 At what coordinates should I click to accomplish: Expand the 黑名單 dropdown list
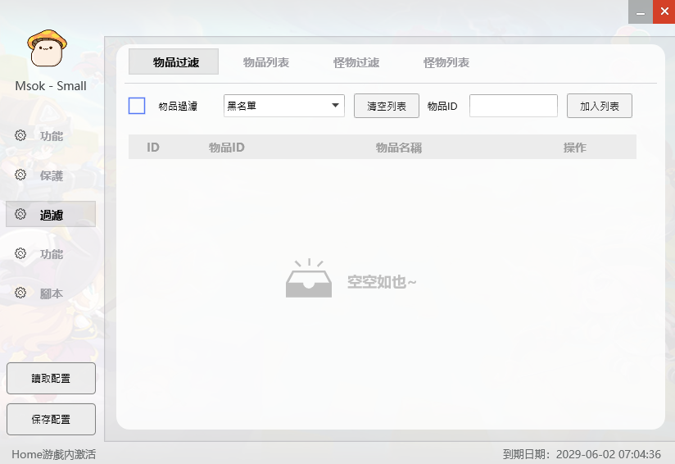click(283, 106)
